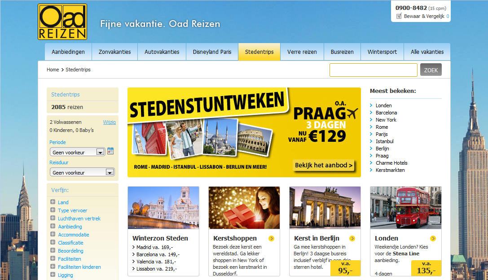Click the ZOEK search button
The width and height of the screenshot is (488, 280).
click(431, 70)
